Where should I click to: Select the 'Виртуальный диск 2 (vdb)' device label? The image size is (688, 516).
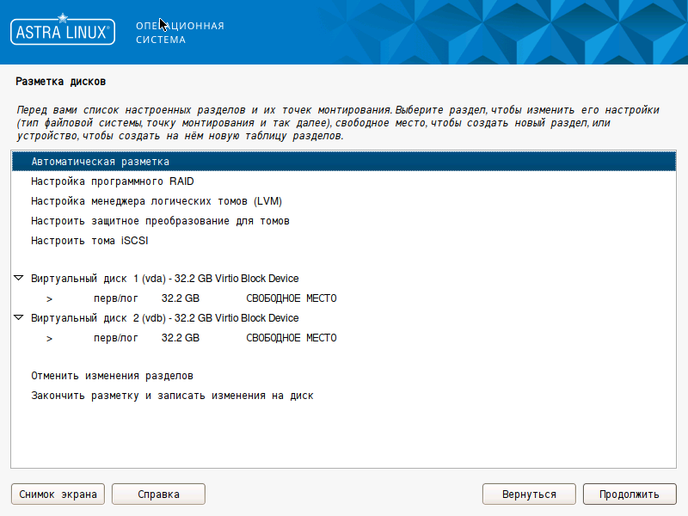[x=164, y=318]
